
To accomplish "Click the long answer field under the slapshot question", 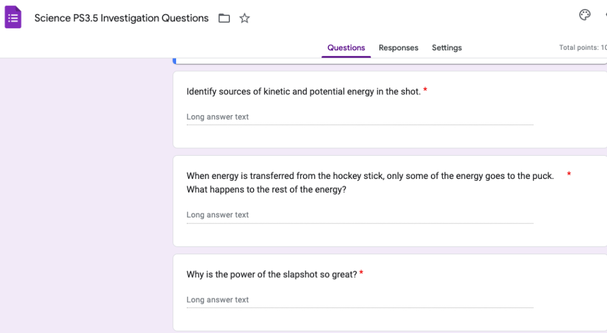I will click(359, 300).
